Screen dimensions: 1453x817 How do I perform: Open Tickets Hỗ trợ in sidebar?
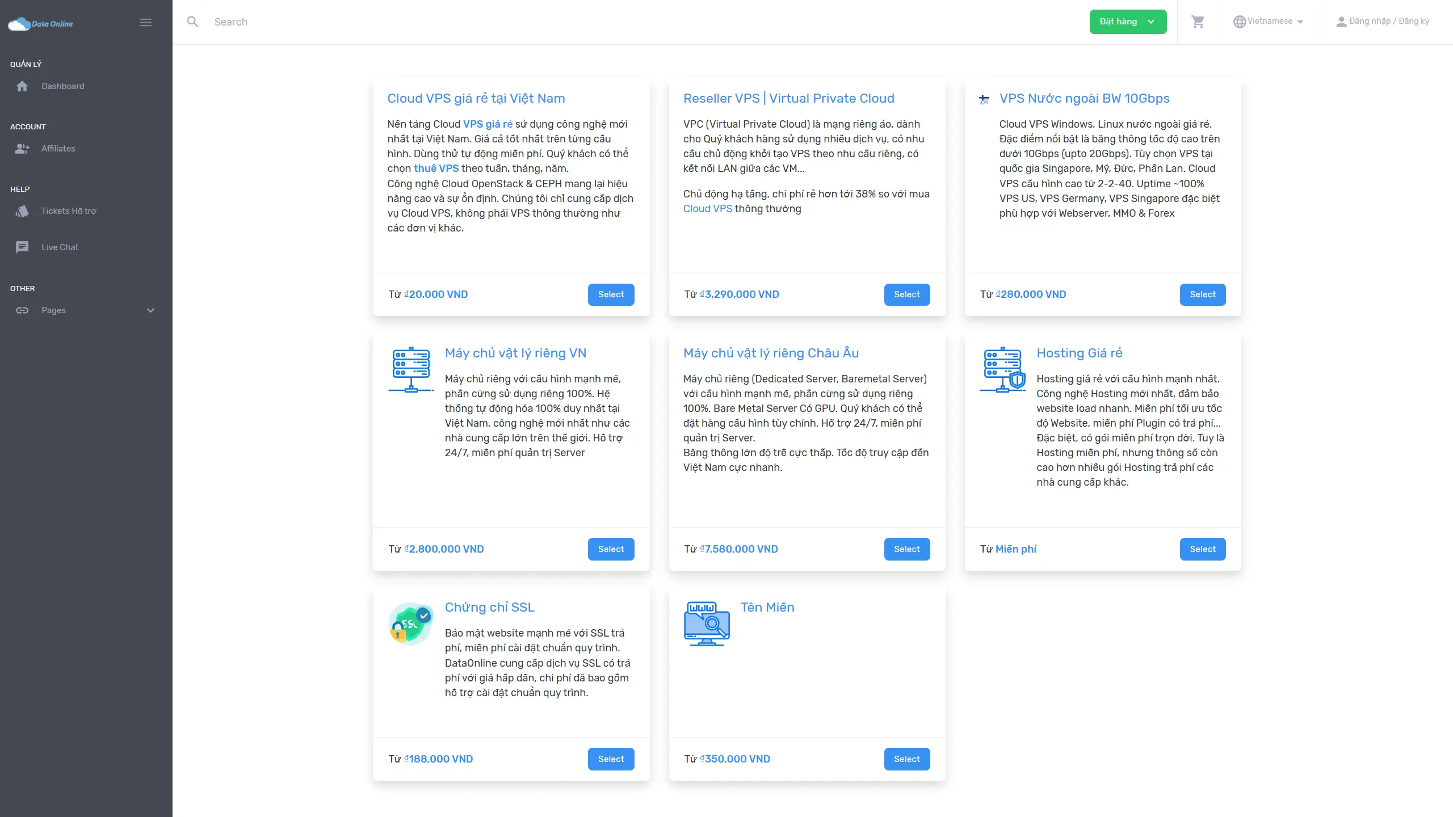point(68,211)
